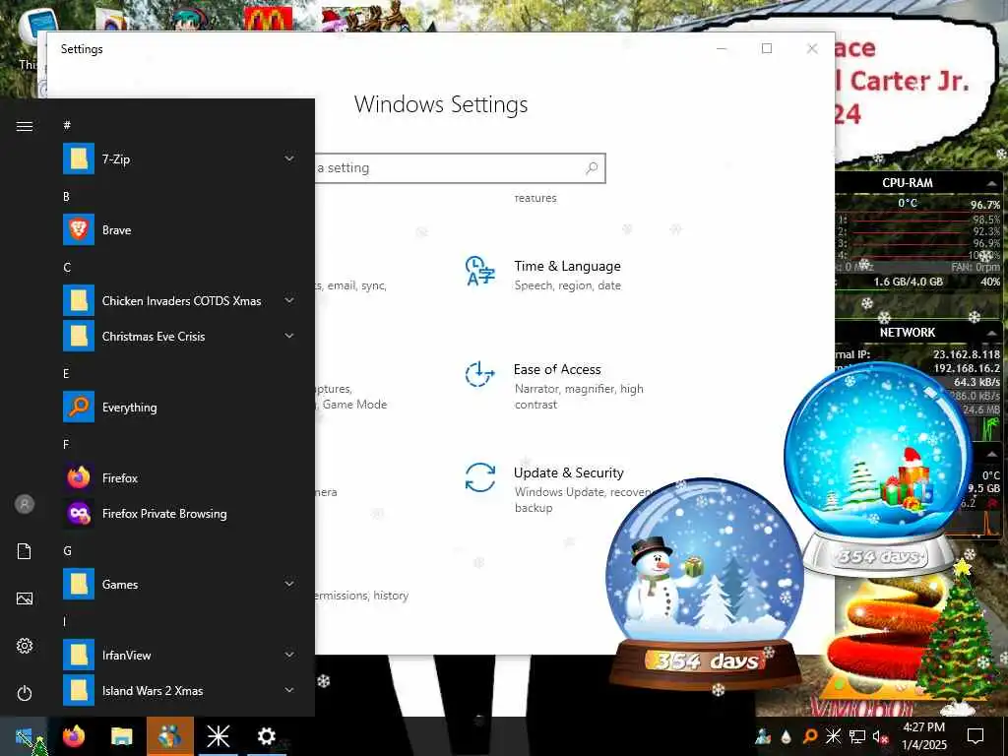Open File Explorer from the taskbar
Viewport: 1008px width, 756px height.
coord(121,736)
